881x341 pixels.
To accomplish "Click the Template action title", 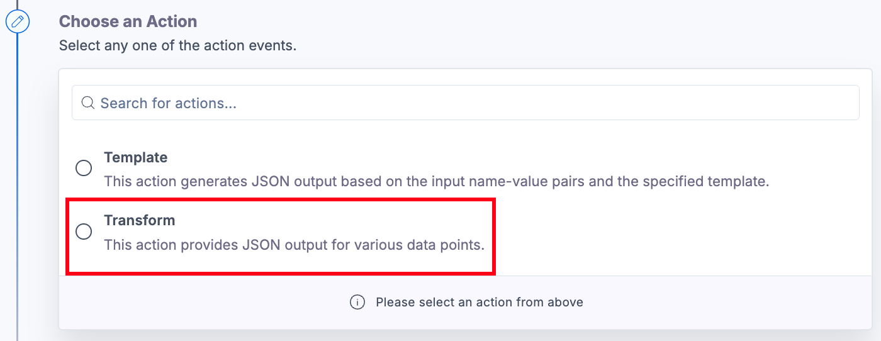I will coord(135,157).
